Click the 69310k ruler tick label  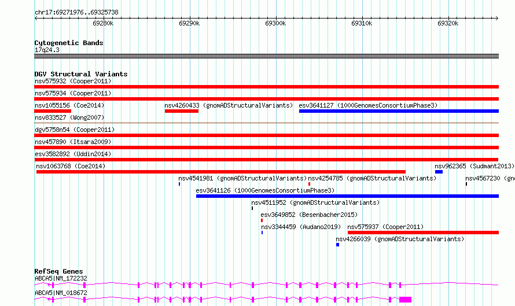362,23
